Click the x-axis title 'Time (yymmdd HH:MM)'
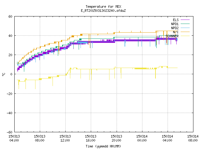Screen dimensions: 199x149 103,146
